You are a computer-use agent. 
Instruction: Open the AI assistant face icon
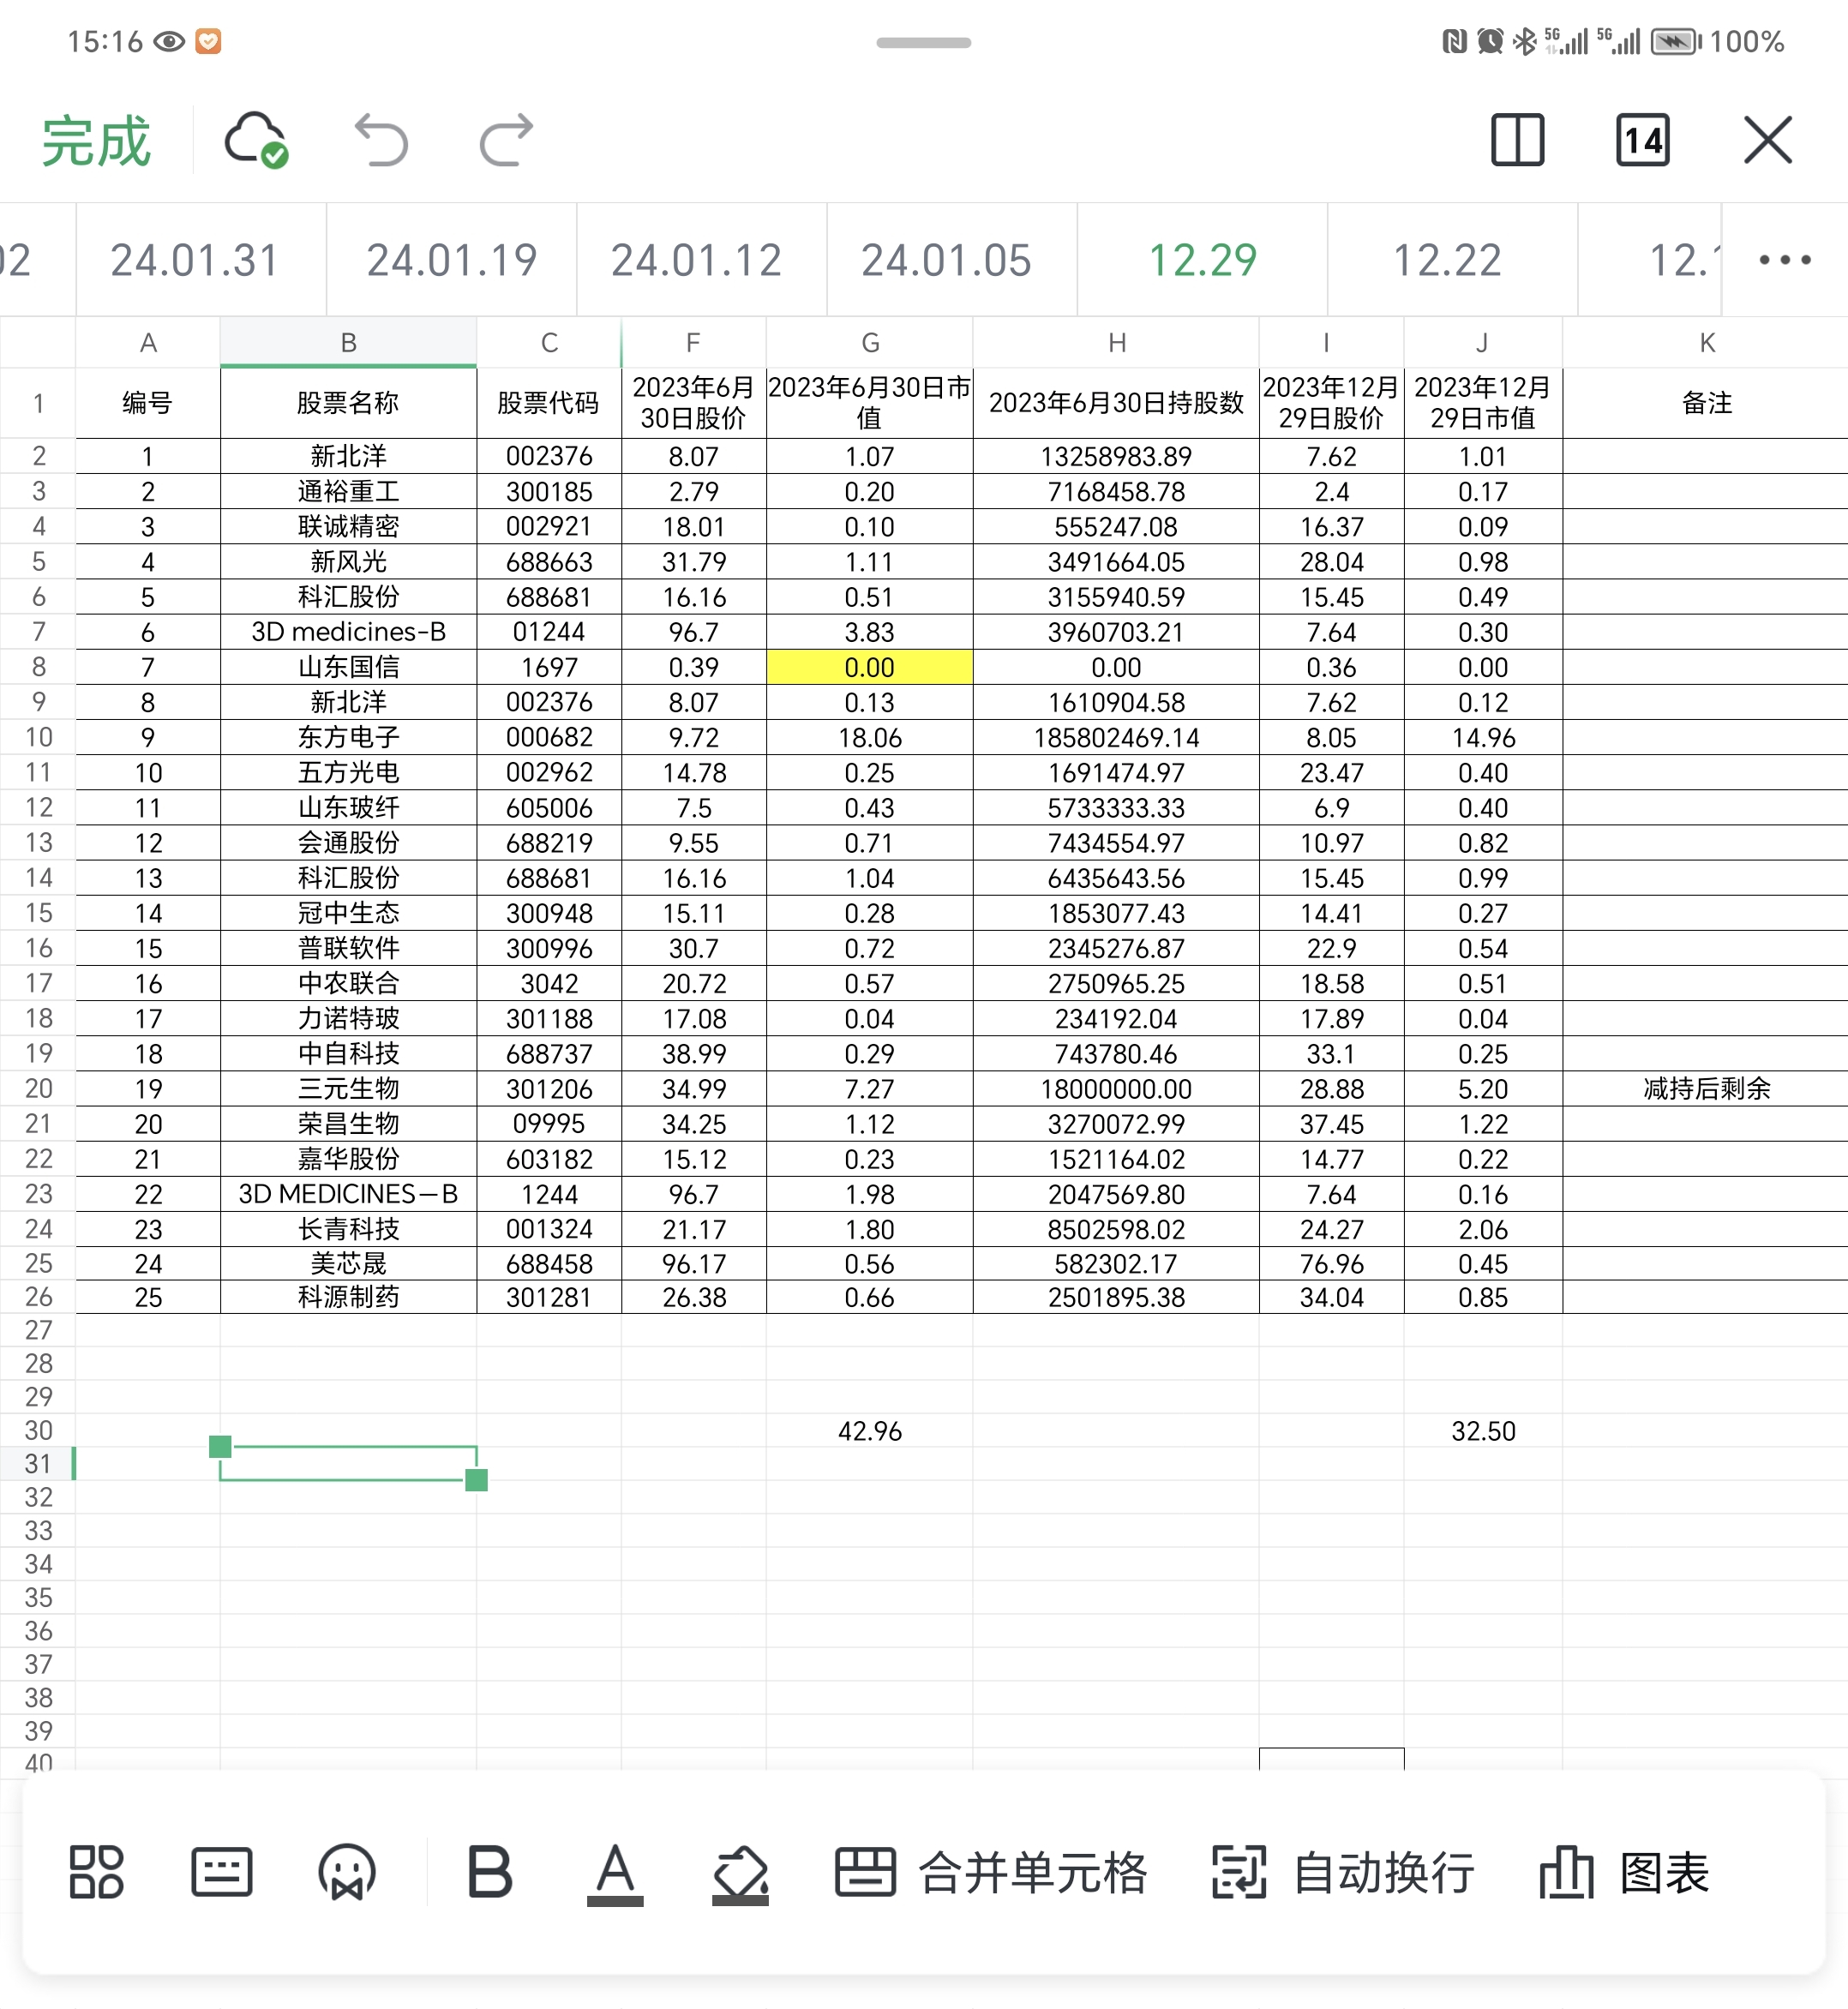point(347,1872)
